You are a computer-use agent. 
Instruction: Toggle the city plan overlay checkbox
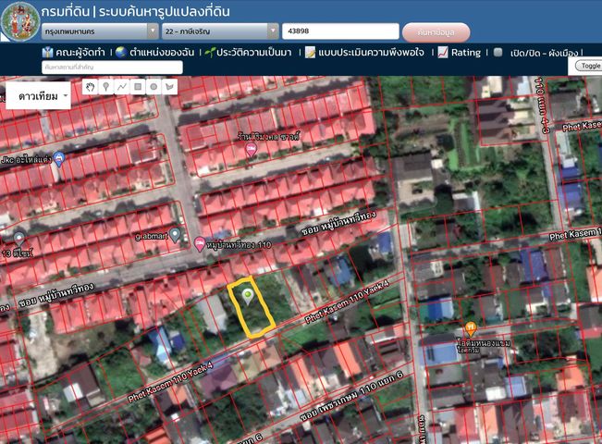[x=498, y=52]
